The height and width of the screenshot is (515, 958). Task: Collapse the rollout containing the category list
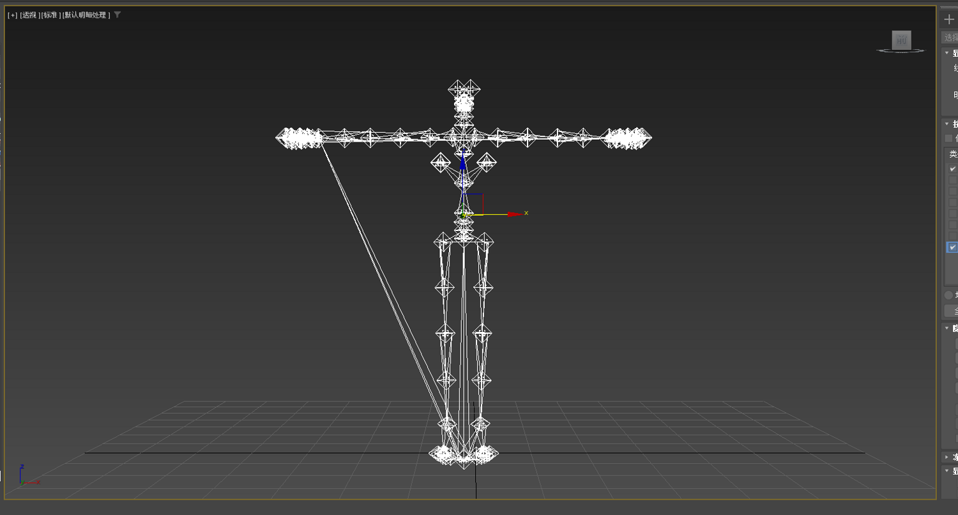pyautogui.click(x=947, y=124)
